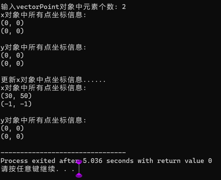Click the input prompt line mentioning vectorPoint
Image resolution: width=221 pixels, height=180 pixels.
coord(63,7)
